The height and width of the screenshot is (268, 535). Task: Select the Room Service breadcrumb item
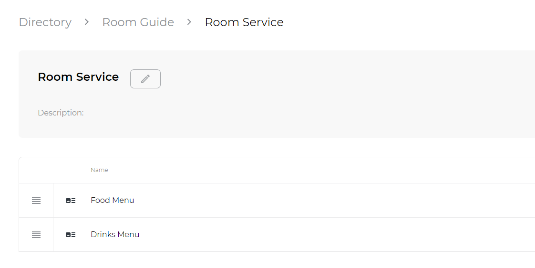tap(244, 22)
